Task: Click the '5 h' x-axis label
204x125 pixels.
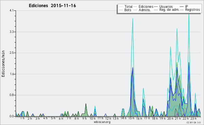Action: tap(53, 118)
